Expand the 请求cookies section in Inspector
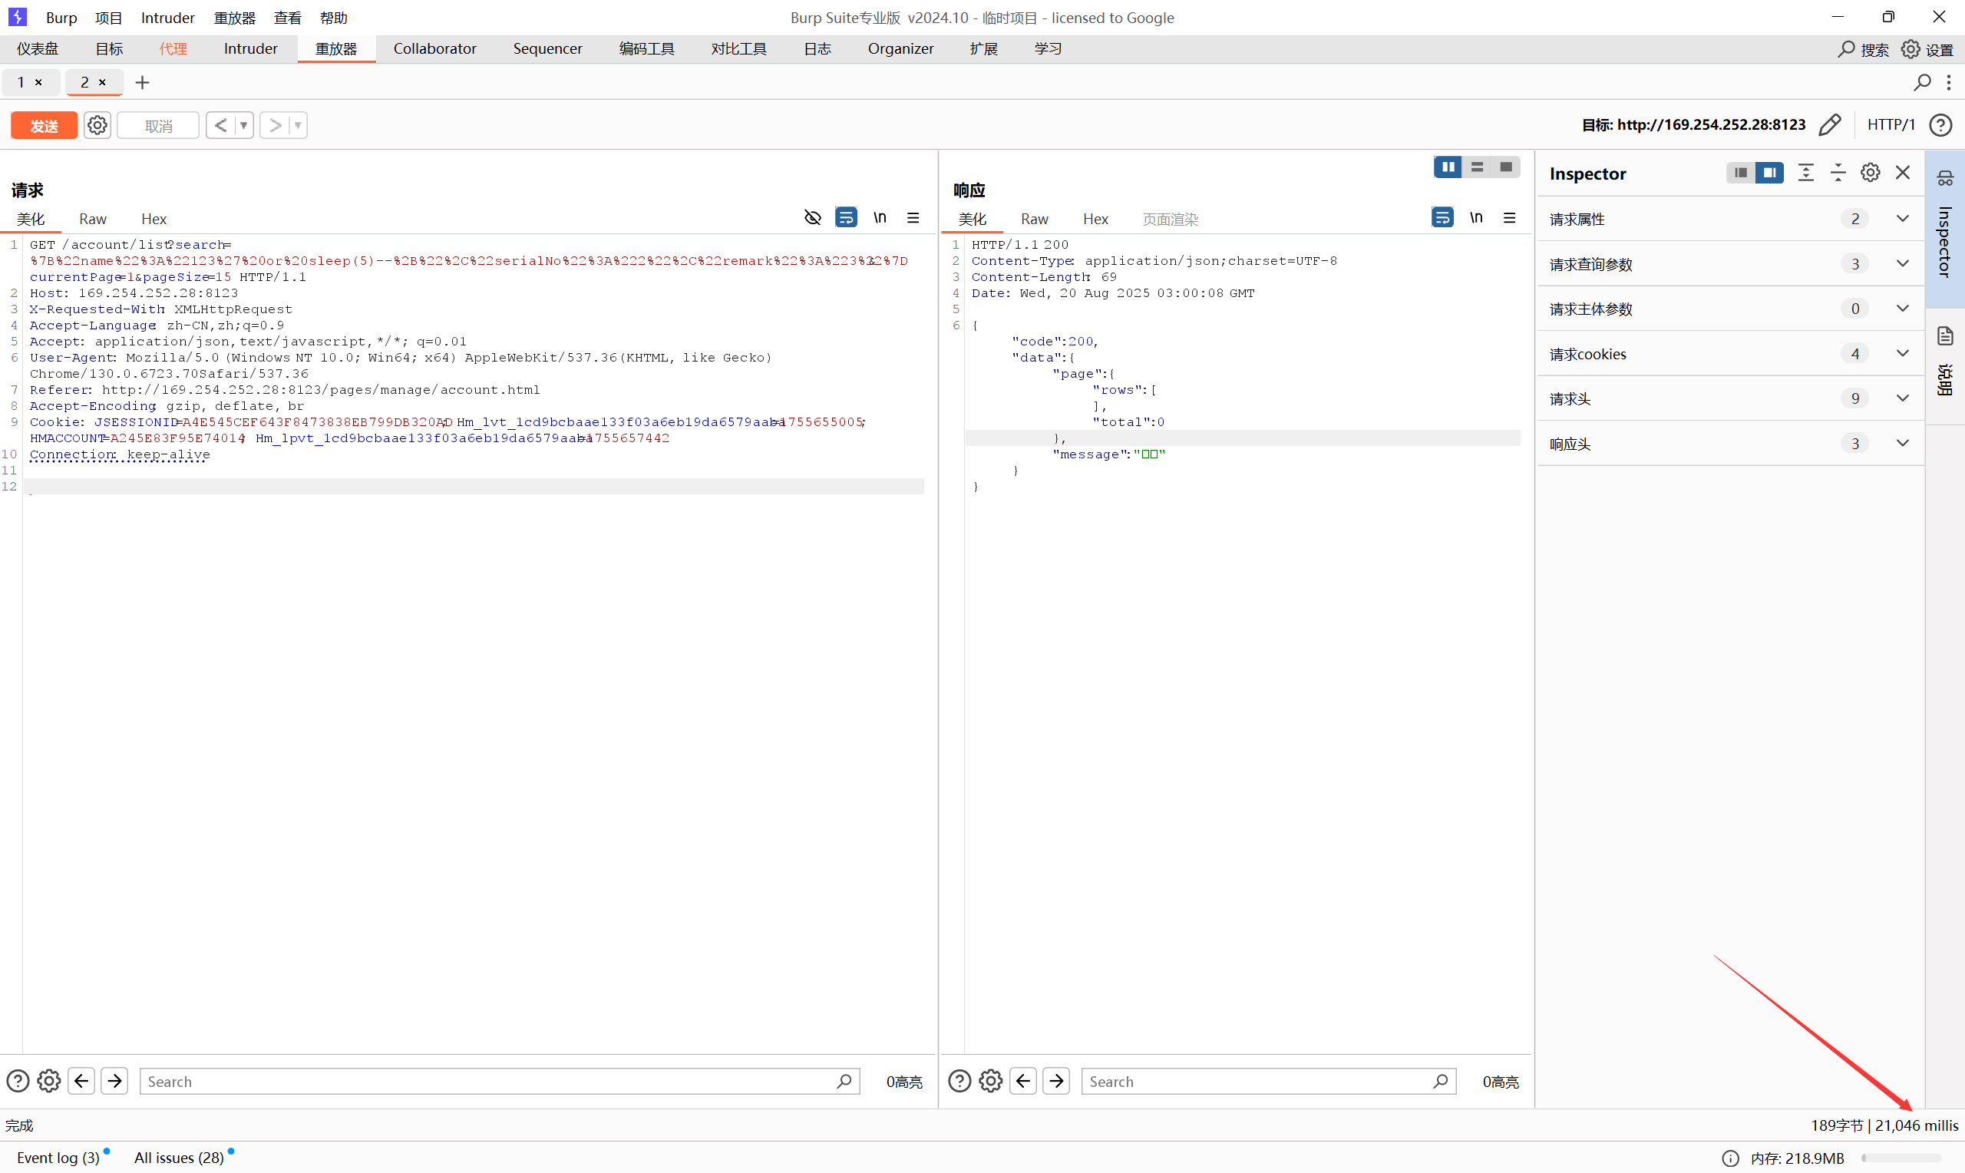The width and height of the screenshot is (1965, 1173). click(x=1903, y=353)
